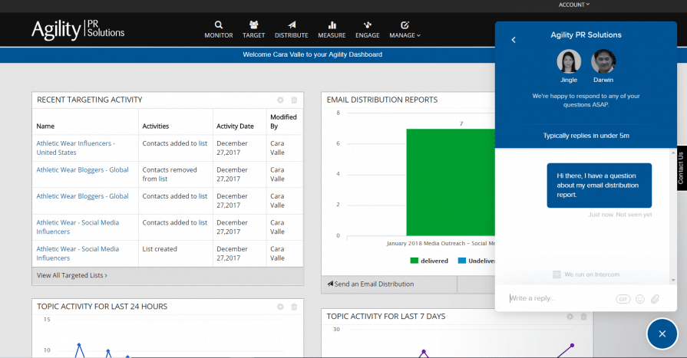Open the Engage icon
This screenshot has width=687, height=358.
[367, 25]
